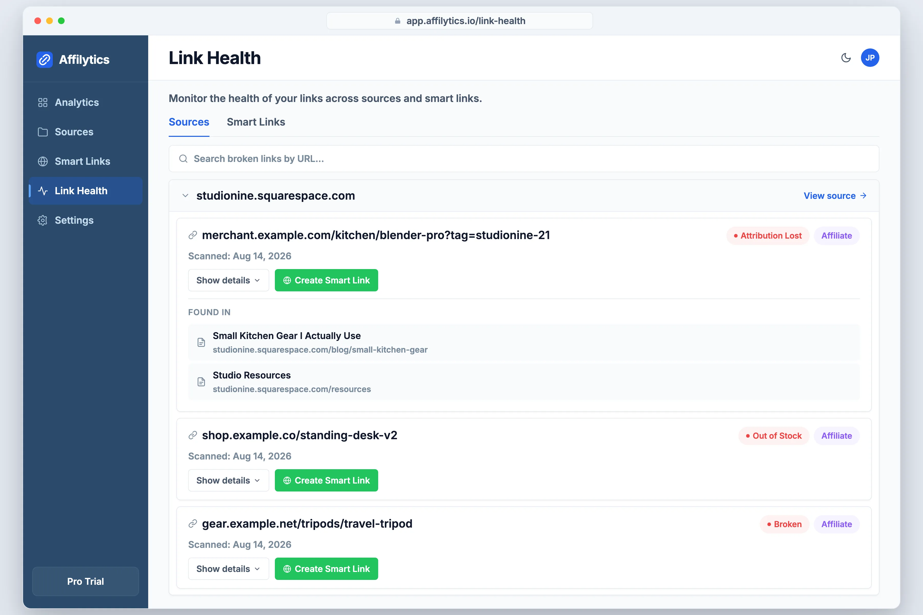The image size is (923, 615).
Task: Click the Sources folder icon in sidebar
Action: click(43, 132)
